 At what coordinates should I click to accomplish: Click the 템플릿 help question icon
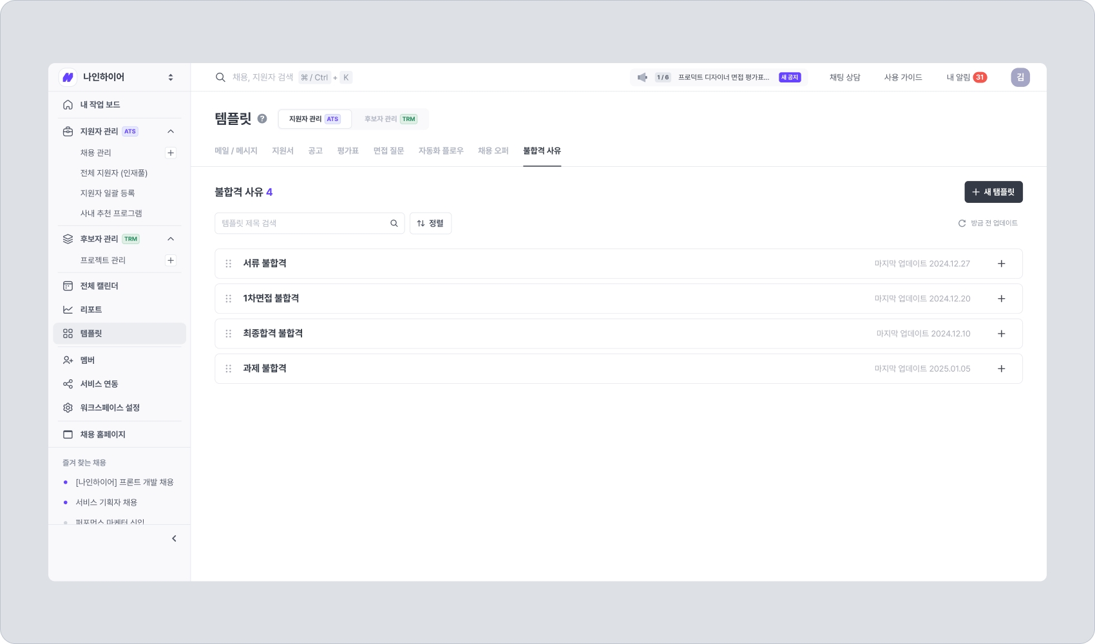click(262, 118)
